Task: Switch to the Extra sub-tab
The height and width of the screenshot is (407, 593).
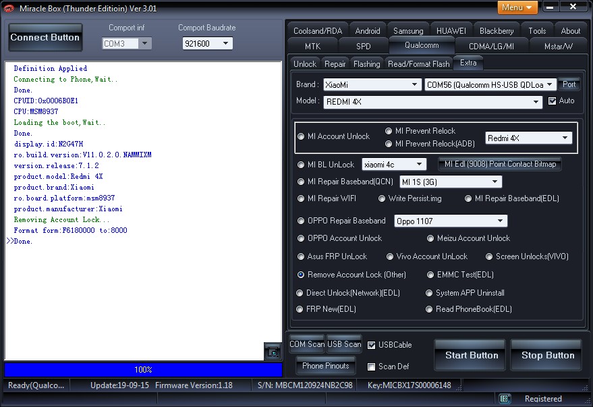Action: [468, 63]
